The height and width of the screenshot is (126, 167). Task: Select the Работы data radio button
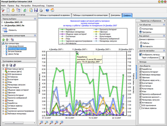pos(141,43)
